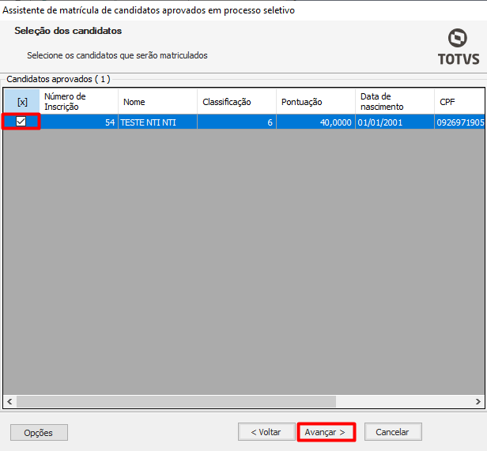Click the Data de nascimento column header
This screenshot has width=487, height=451.
pyautogui.click(x=393, y=102)
